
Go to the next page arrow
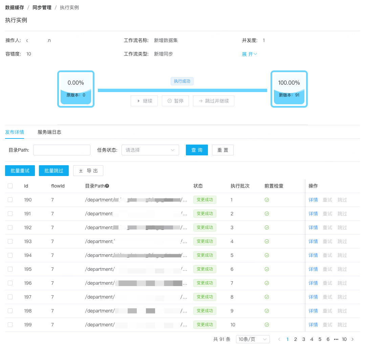[353, 339]
